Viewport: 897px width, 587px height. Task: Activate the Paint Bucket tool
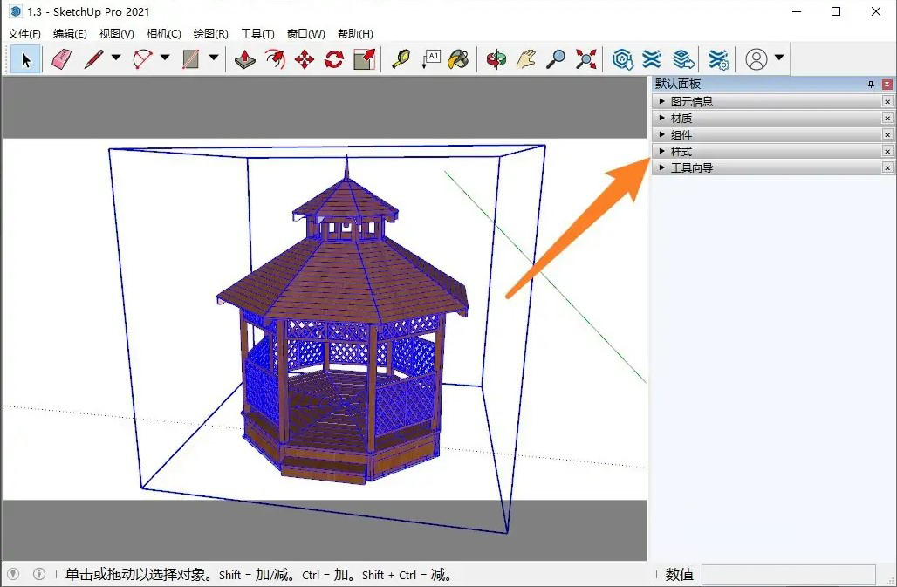pos(458,59)
